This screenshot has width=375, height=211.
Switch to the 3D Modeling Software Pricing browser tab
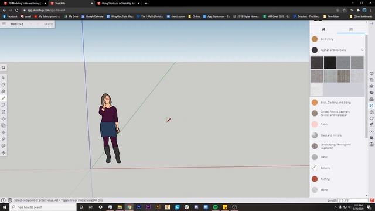(25, 4)
